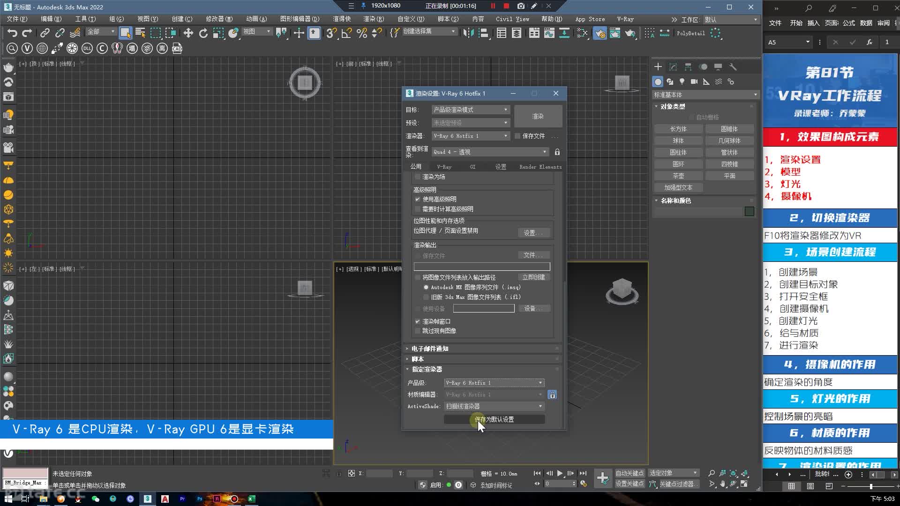Select the Select and Link tool

point(45,33)
